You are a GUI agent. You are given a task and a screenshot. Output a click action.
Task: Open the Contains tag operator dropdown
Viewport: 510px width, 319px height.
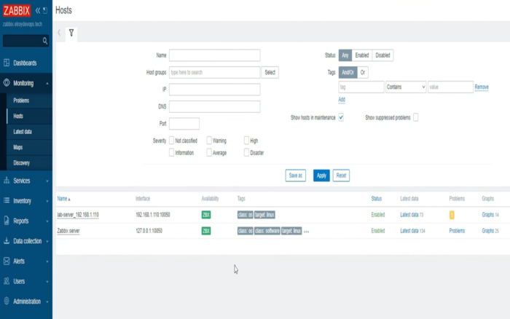coord(406,87)
